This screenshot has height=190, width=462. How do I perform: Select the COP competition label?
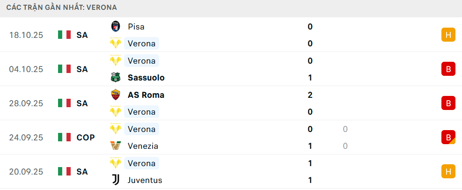coord(86,137)
